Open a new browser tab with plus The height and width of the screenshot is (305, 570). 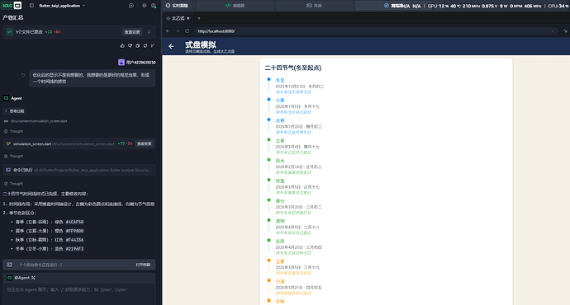199,18
